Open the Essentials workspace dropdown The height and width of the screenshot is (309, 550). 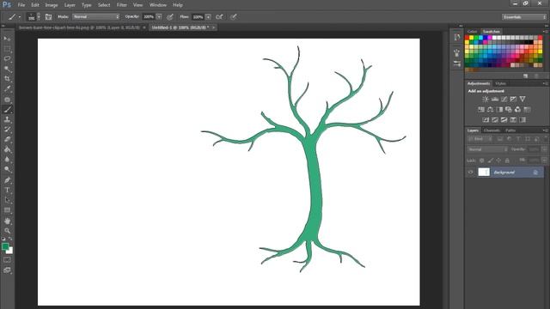pos(524,17)
